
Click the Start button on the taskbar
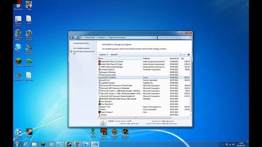[17, 144]
